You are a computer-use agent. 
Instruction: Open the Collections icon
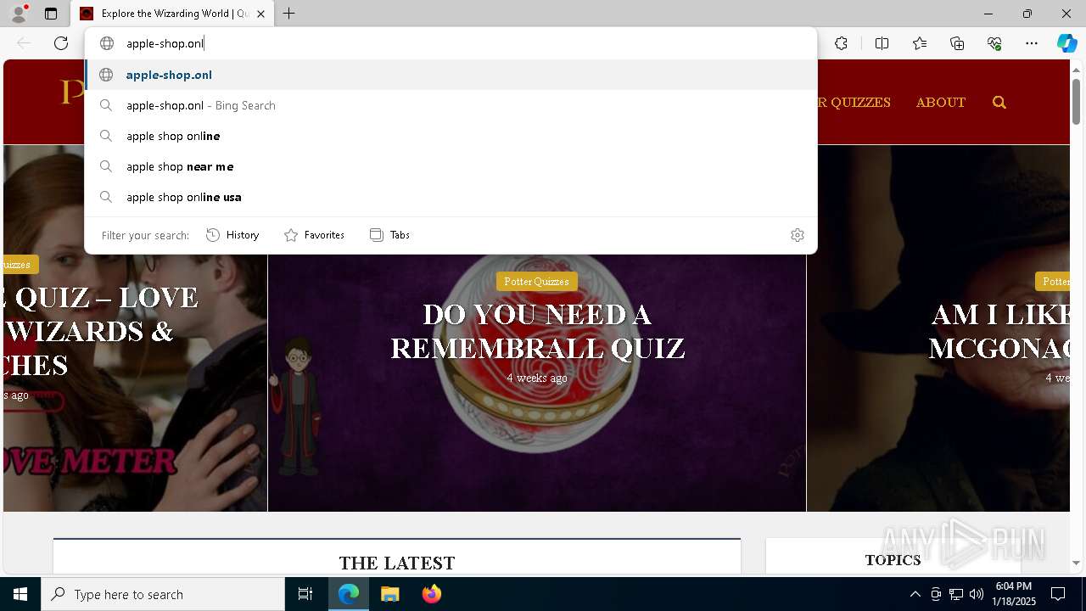[957, 43]
